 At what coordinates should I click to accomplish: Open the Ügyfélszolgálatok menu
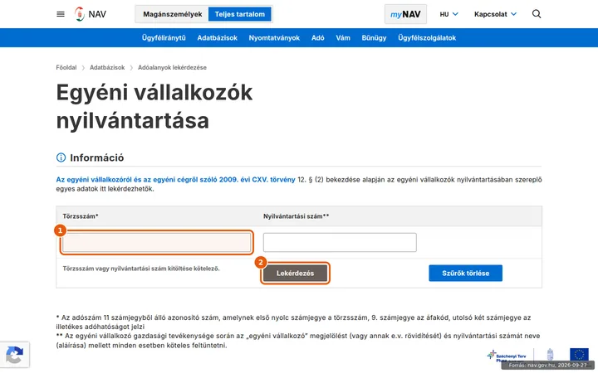pos(427,37)
